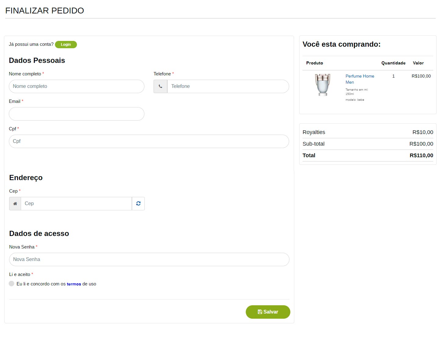This screenshot has width=443, height=348.
Task: Click the Total amount R$110,00
Action: 421,155
